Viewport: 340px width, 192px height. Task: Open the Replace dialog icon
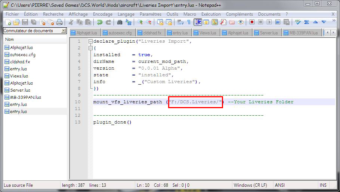[129, 22]
